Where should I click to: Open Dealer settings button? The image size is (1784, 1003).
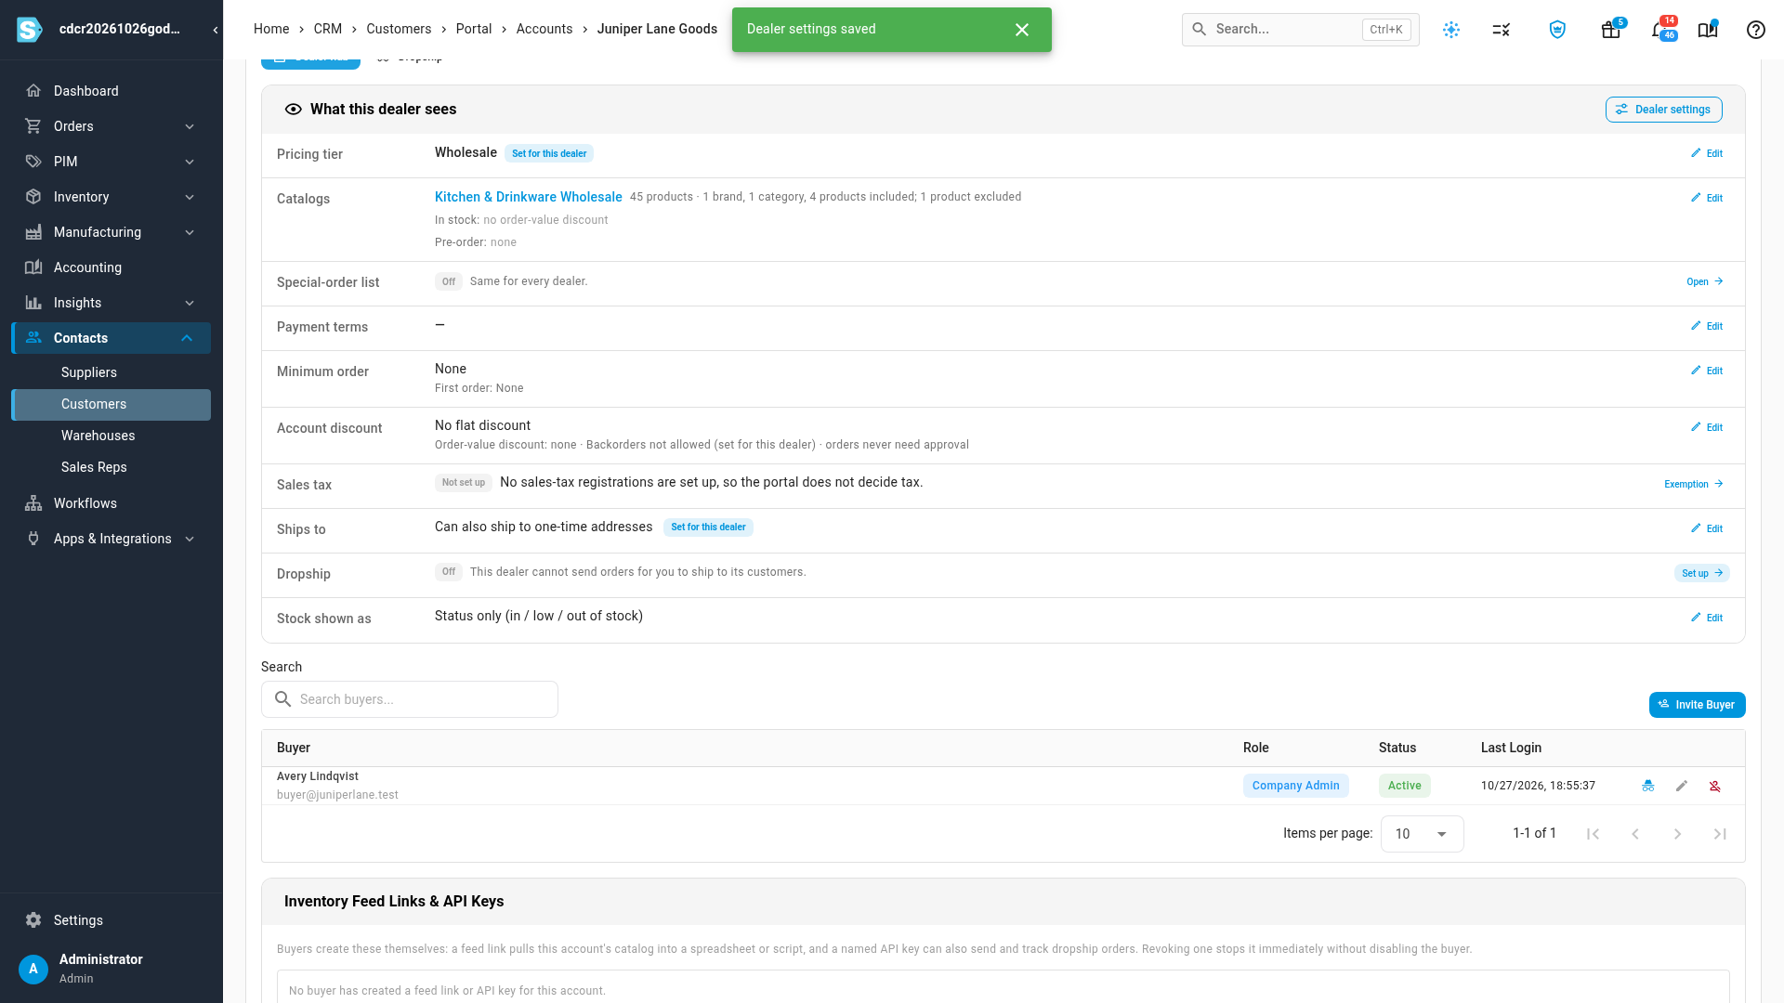click(x=1663, y=110)
